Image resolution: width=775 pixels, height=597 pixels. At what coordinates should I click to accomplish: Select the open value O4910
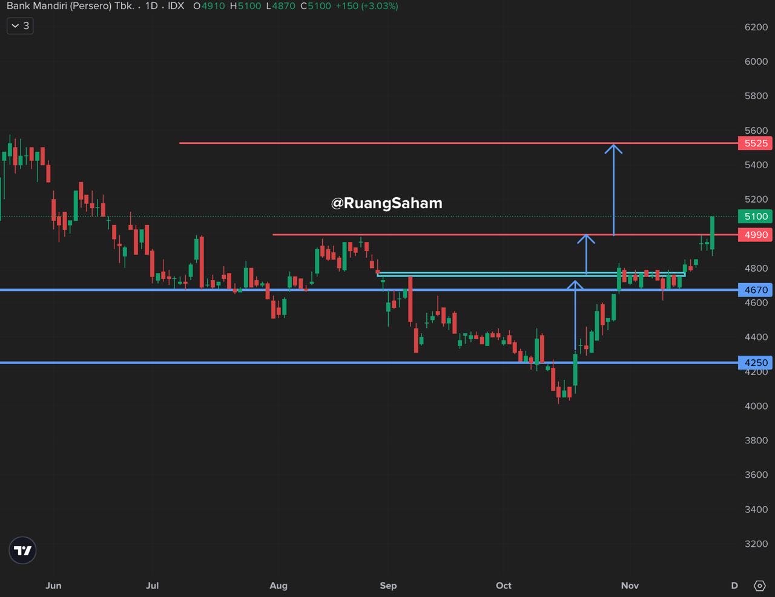pyautogui.click(x=209, y=6)
